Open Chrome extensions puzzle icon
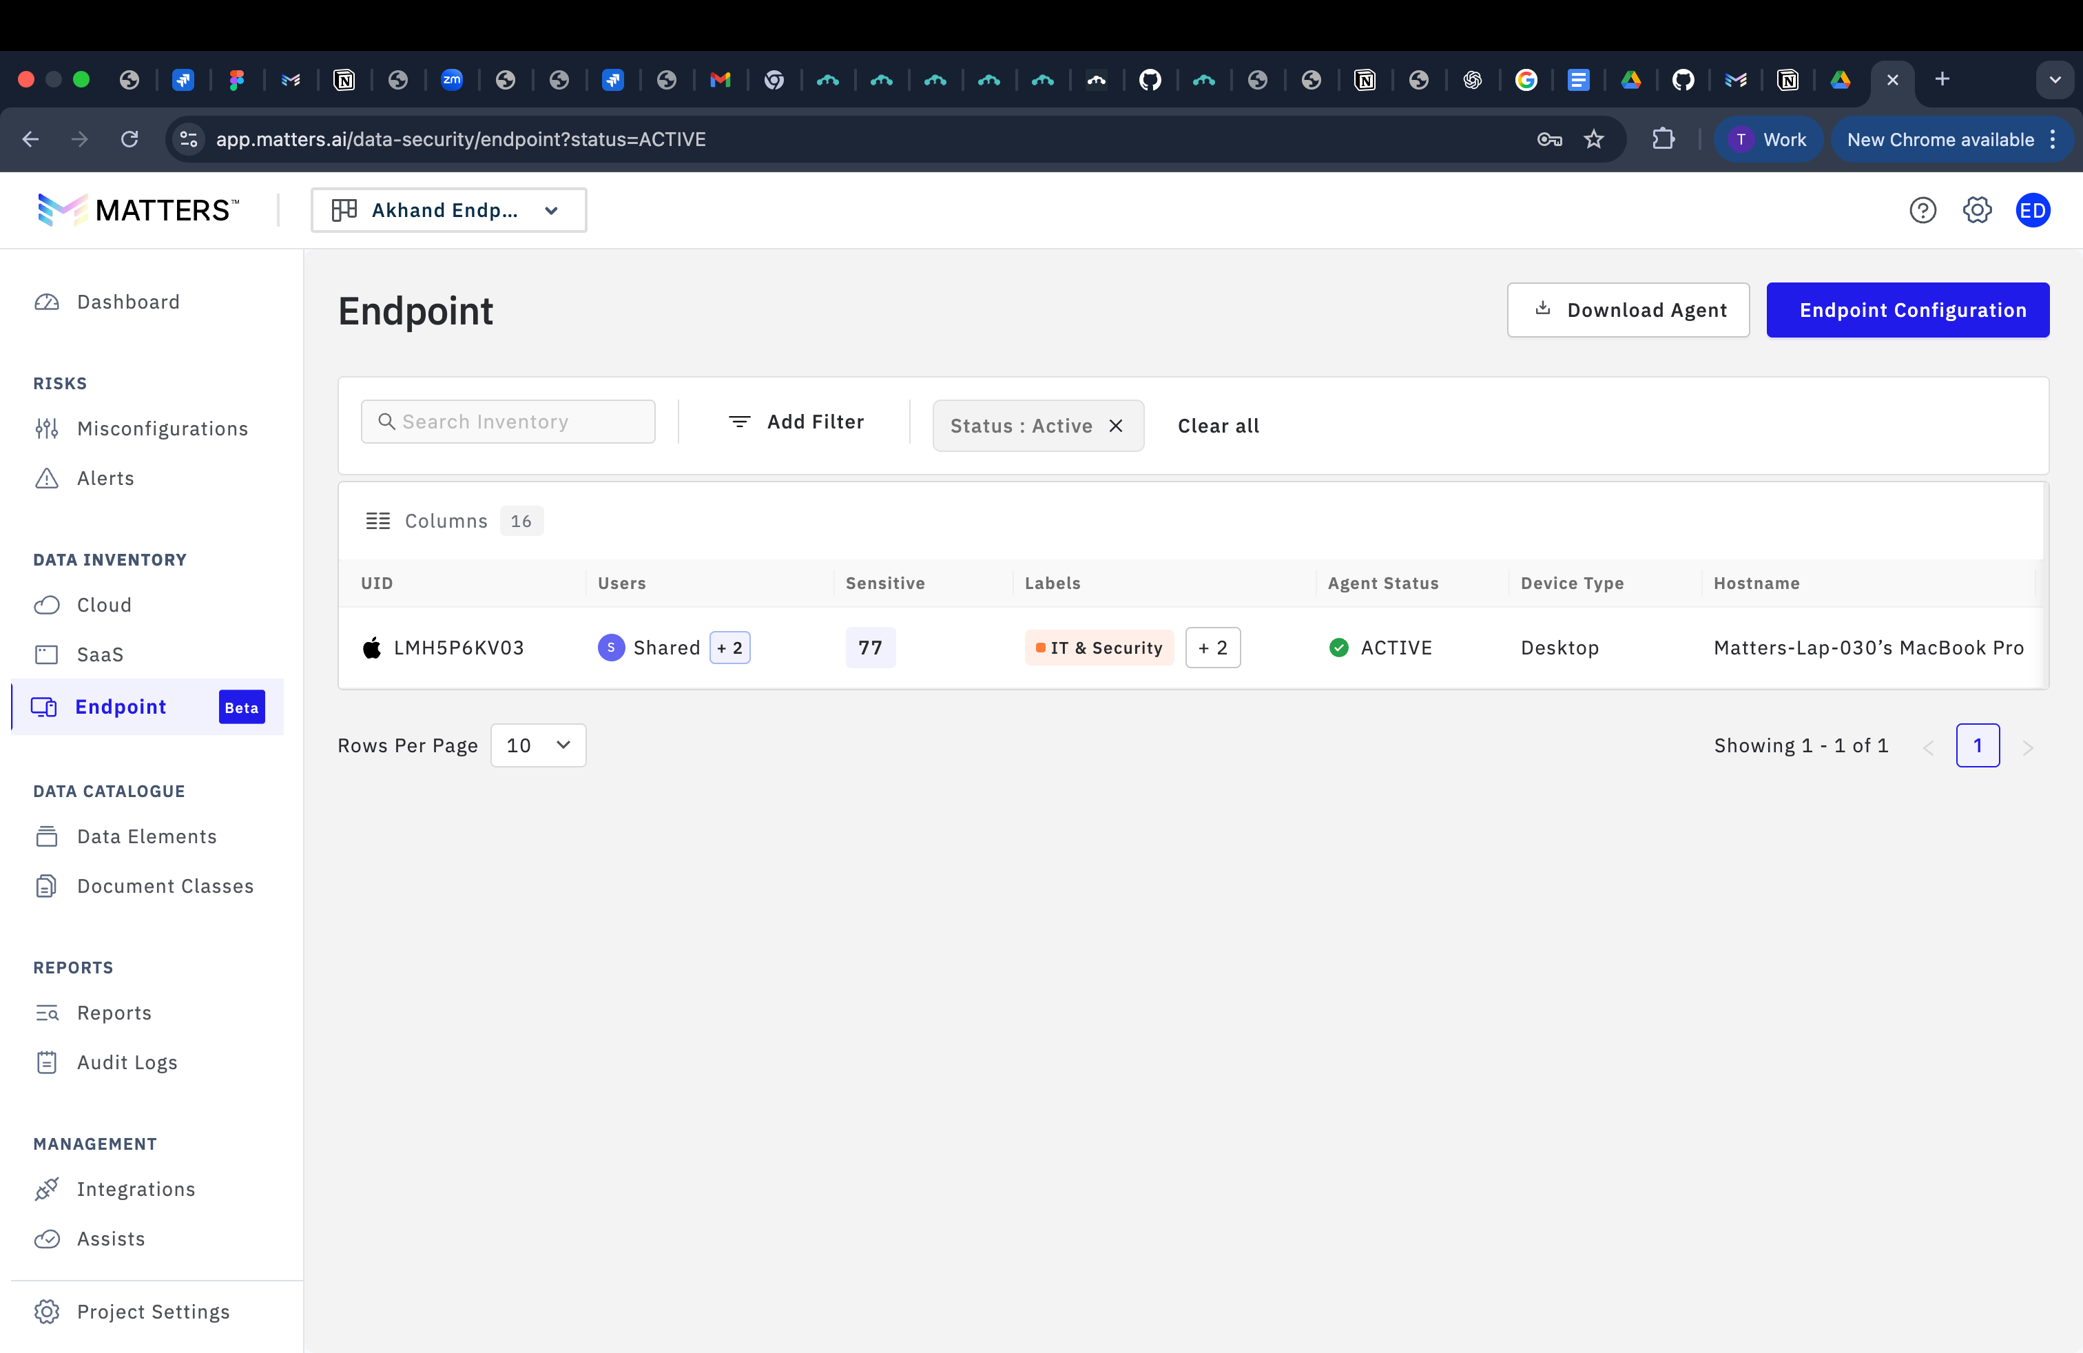 point(1663,139)
